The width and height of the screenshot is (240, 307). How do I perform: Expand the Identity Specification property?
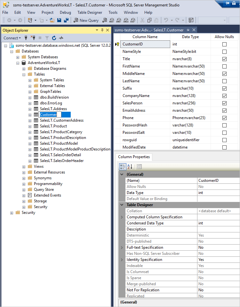(122, 260)
